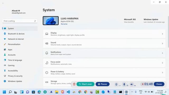
Task: Click the Notifications bell icon
Action: click(47, 53)
